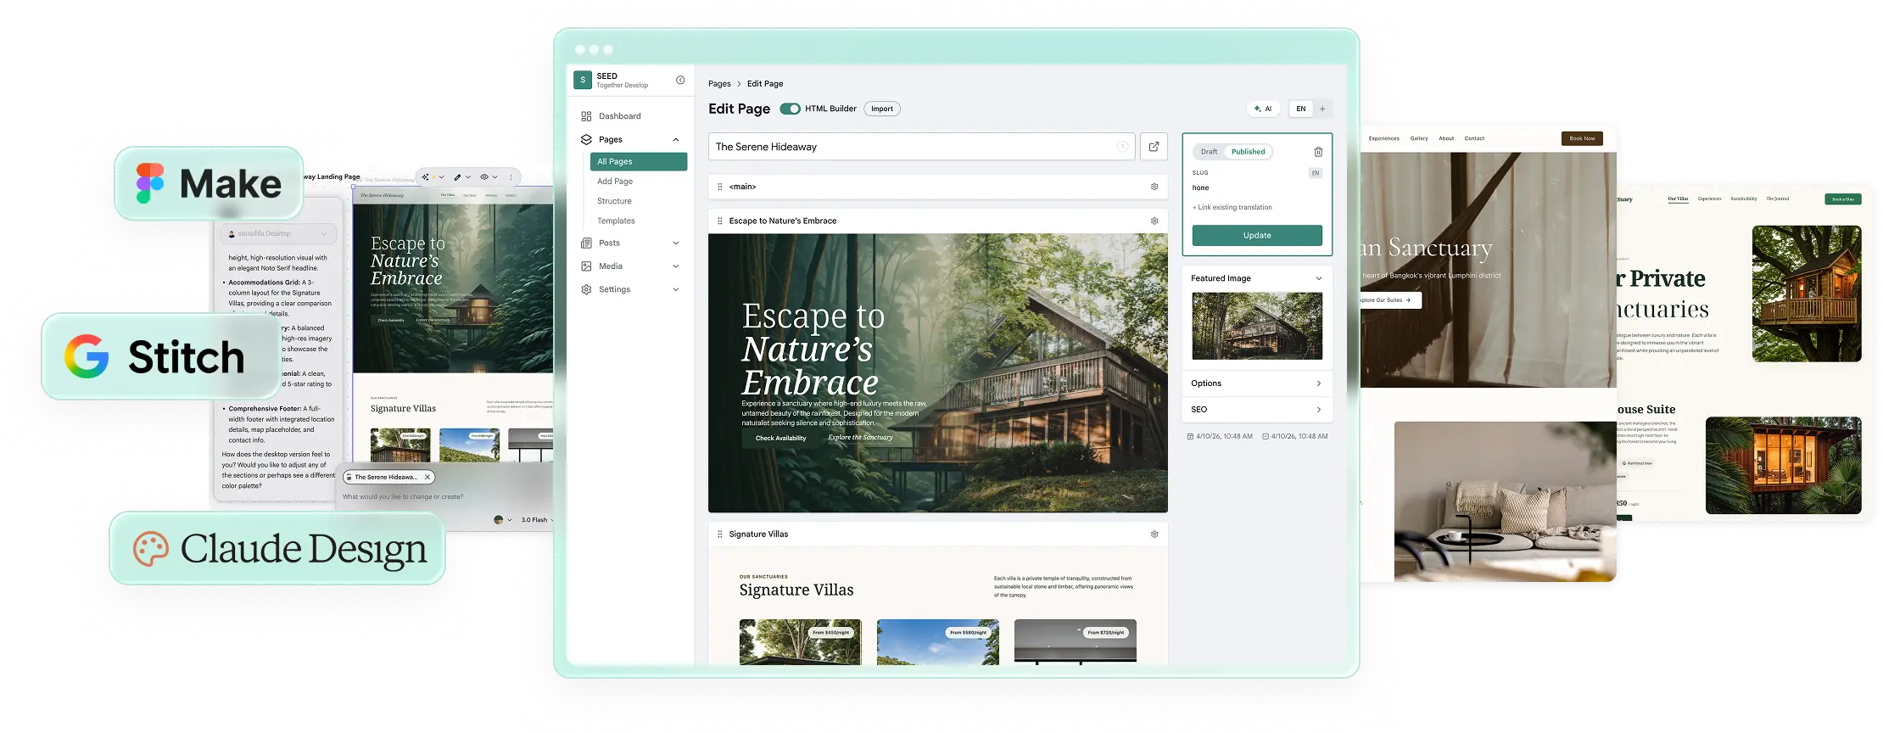
Task: Toggle the HTML Builder switch
Action: [x=791, y=109]
